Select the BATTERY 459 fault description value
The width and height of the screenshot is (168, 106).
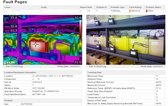pyautogui.click(x=39, y=94)
